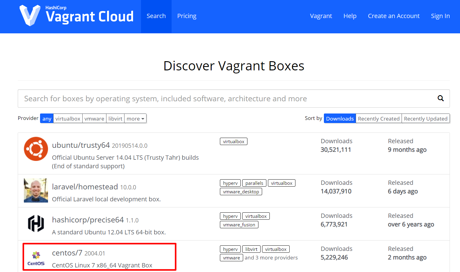Go to the Vagrant nav link
The height and width of the screenshot is (272, 460).
pos(321,16)
